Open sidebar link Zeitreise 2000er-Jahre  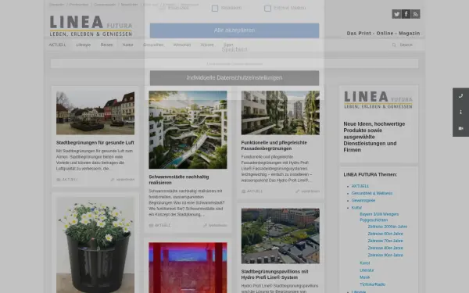[x=388, y=227]
